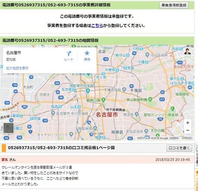Click the Google logo on map
The image size is (198, 191).
[x=97, y=134]
